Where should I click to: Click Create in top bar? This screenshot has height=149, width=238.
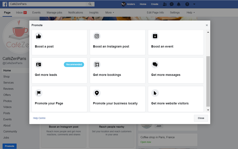(x=154, y=4)
